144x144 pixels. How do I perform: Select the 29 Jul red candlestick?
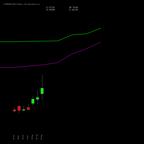point(19,108)
